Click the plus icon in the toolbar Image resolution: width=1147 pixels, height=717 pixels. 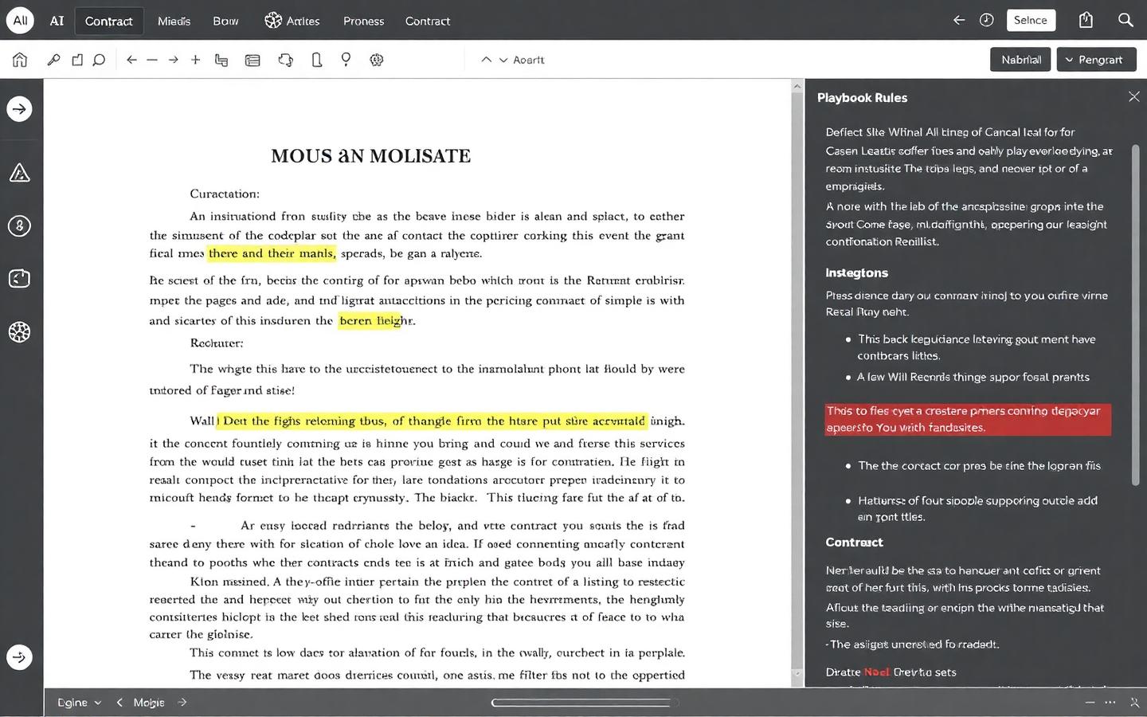[x=195, y=60]
